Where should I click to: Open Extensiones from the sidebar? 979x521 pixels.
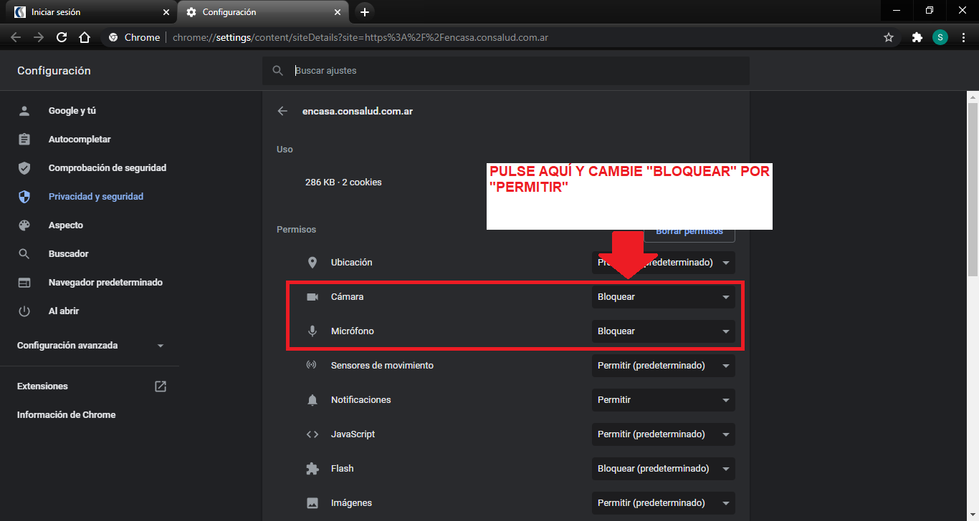click(x=42, y=386)
